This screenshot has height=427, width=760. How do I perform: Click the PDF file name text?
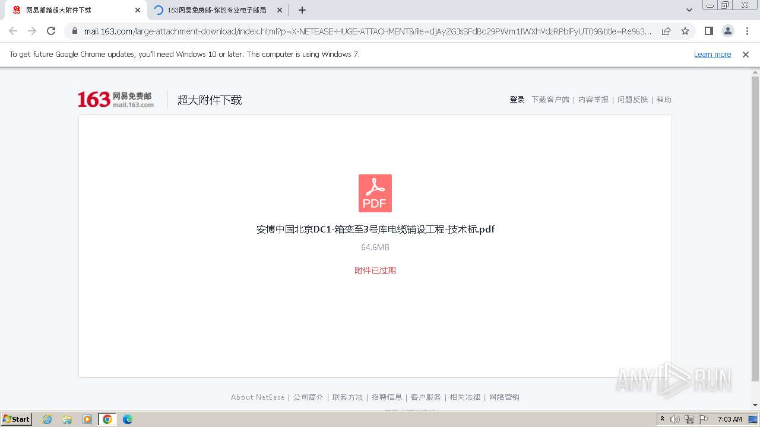375,229
